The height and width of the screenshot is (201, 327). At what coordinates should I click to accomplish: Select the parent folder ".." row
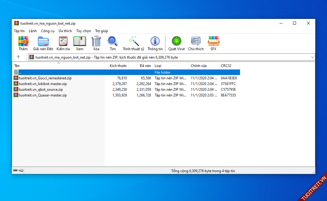coord(20,72)
